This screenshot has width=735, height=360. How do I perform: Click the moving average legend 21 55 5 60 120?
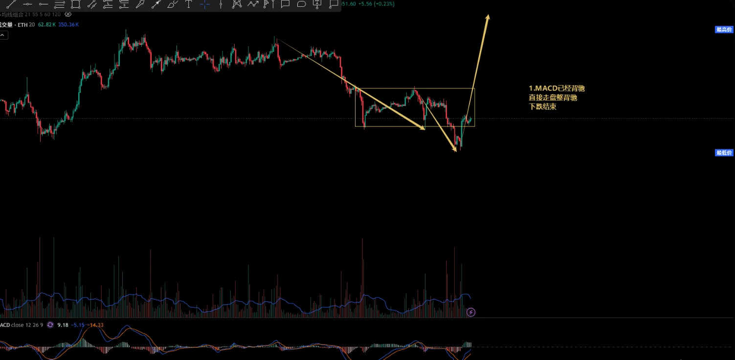30,15
